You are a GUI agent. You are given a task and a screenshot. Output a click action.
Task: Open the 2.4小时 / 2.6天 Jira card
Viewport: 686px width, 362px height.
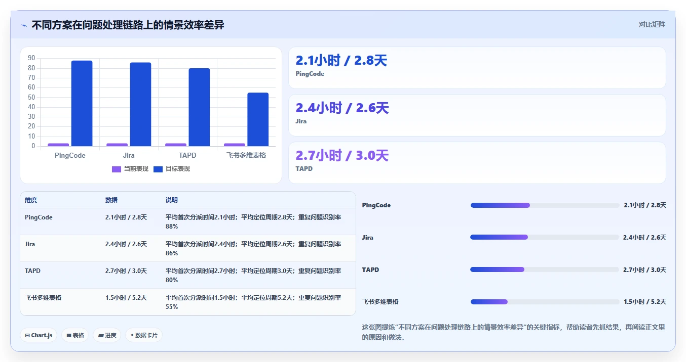pos(477,115)
